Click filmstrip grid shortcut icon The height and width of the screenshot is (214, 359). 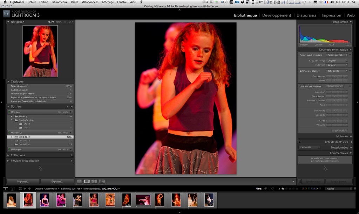20,189
